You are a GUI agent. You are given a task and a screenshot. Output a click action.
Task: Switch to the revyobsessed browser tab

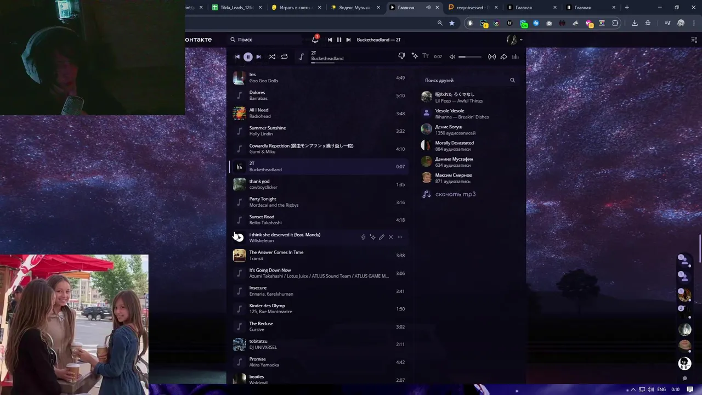tap(472, 8)
